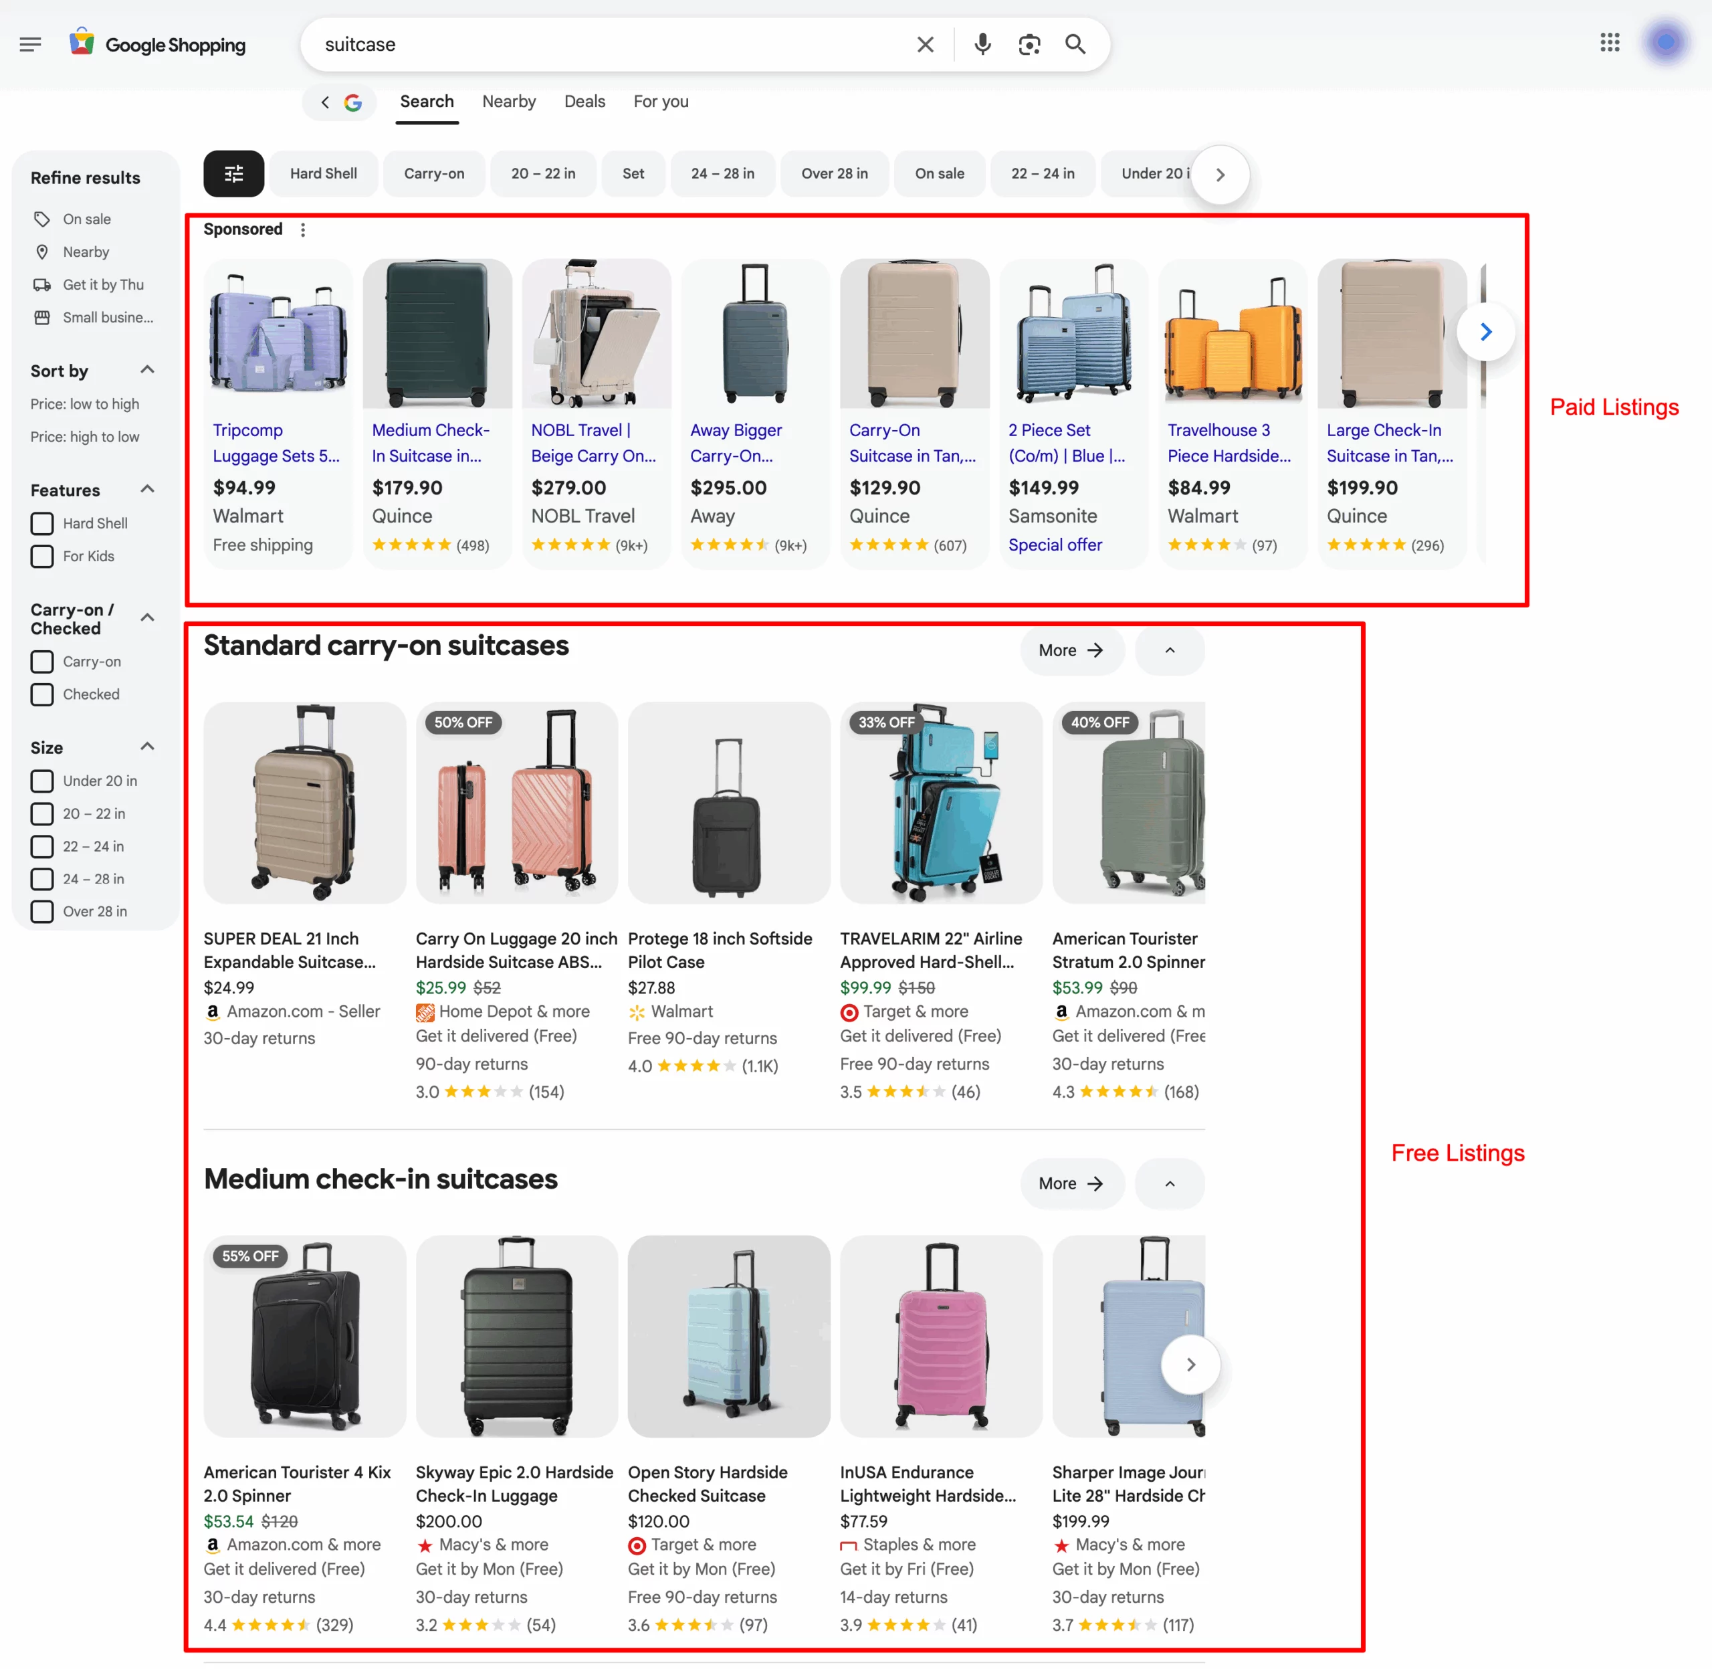Clear the search box text
The image size is (1712, 1669).
(926, 44)
